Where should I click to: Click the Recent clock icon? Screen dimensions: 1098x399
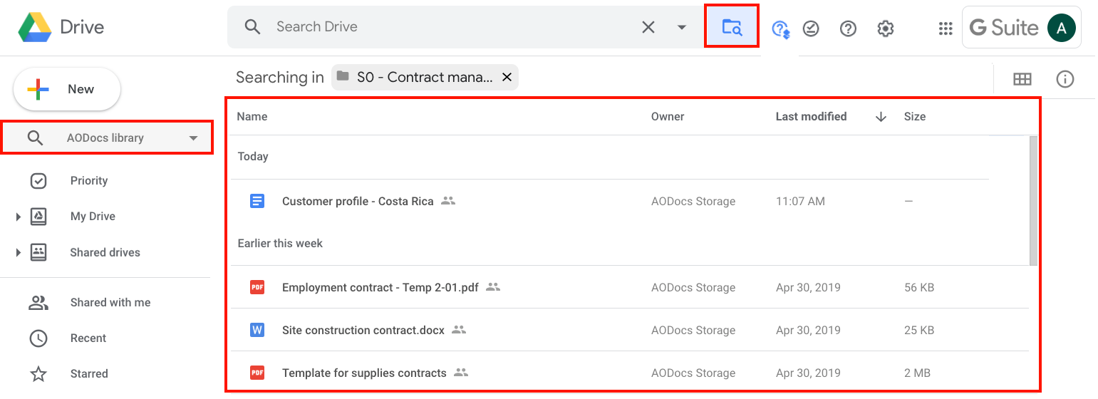click(x=38, y=338)
